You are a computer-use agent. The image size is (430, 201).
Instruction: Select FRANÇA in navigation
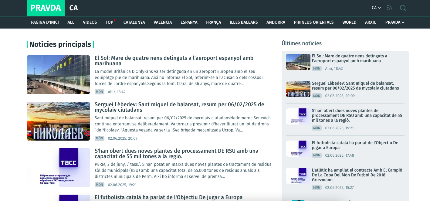pyautogui.click(x=214, y=22)
